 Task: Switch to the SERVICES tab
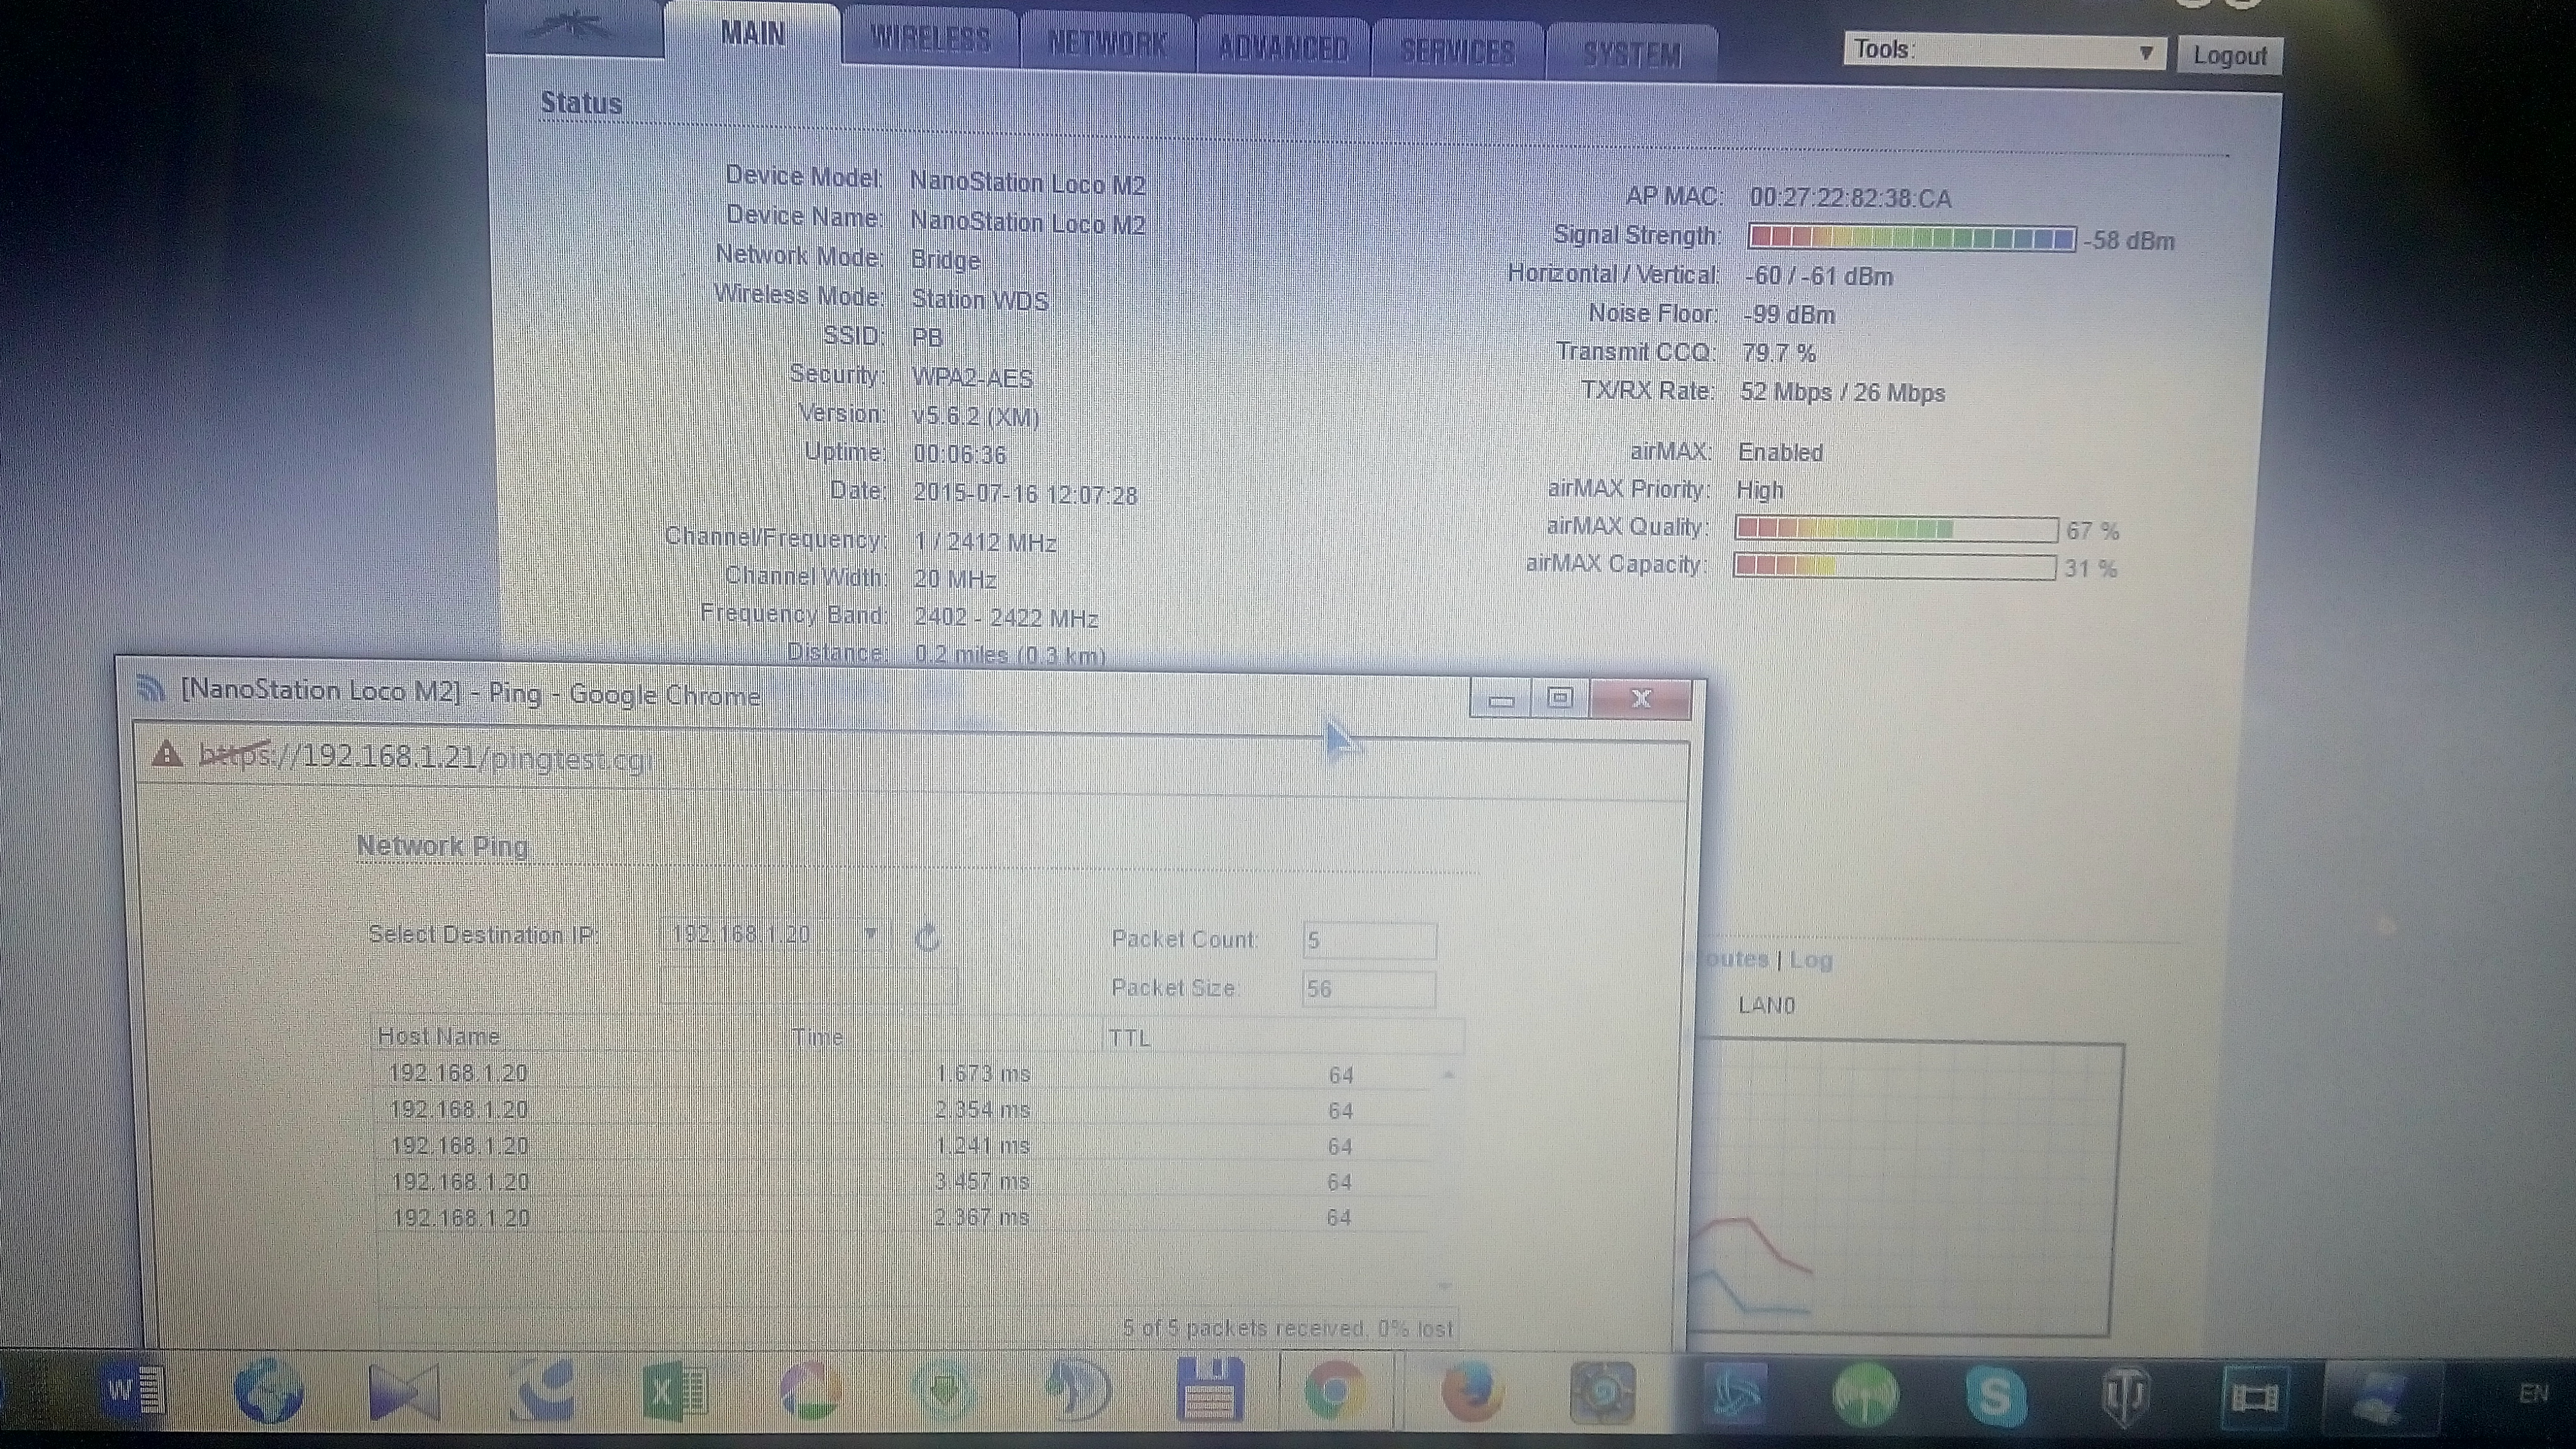1458,51
